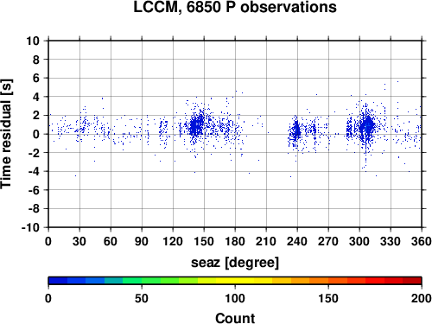Click the colorbar tick label 200

422,298
